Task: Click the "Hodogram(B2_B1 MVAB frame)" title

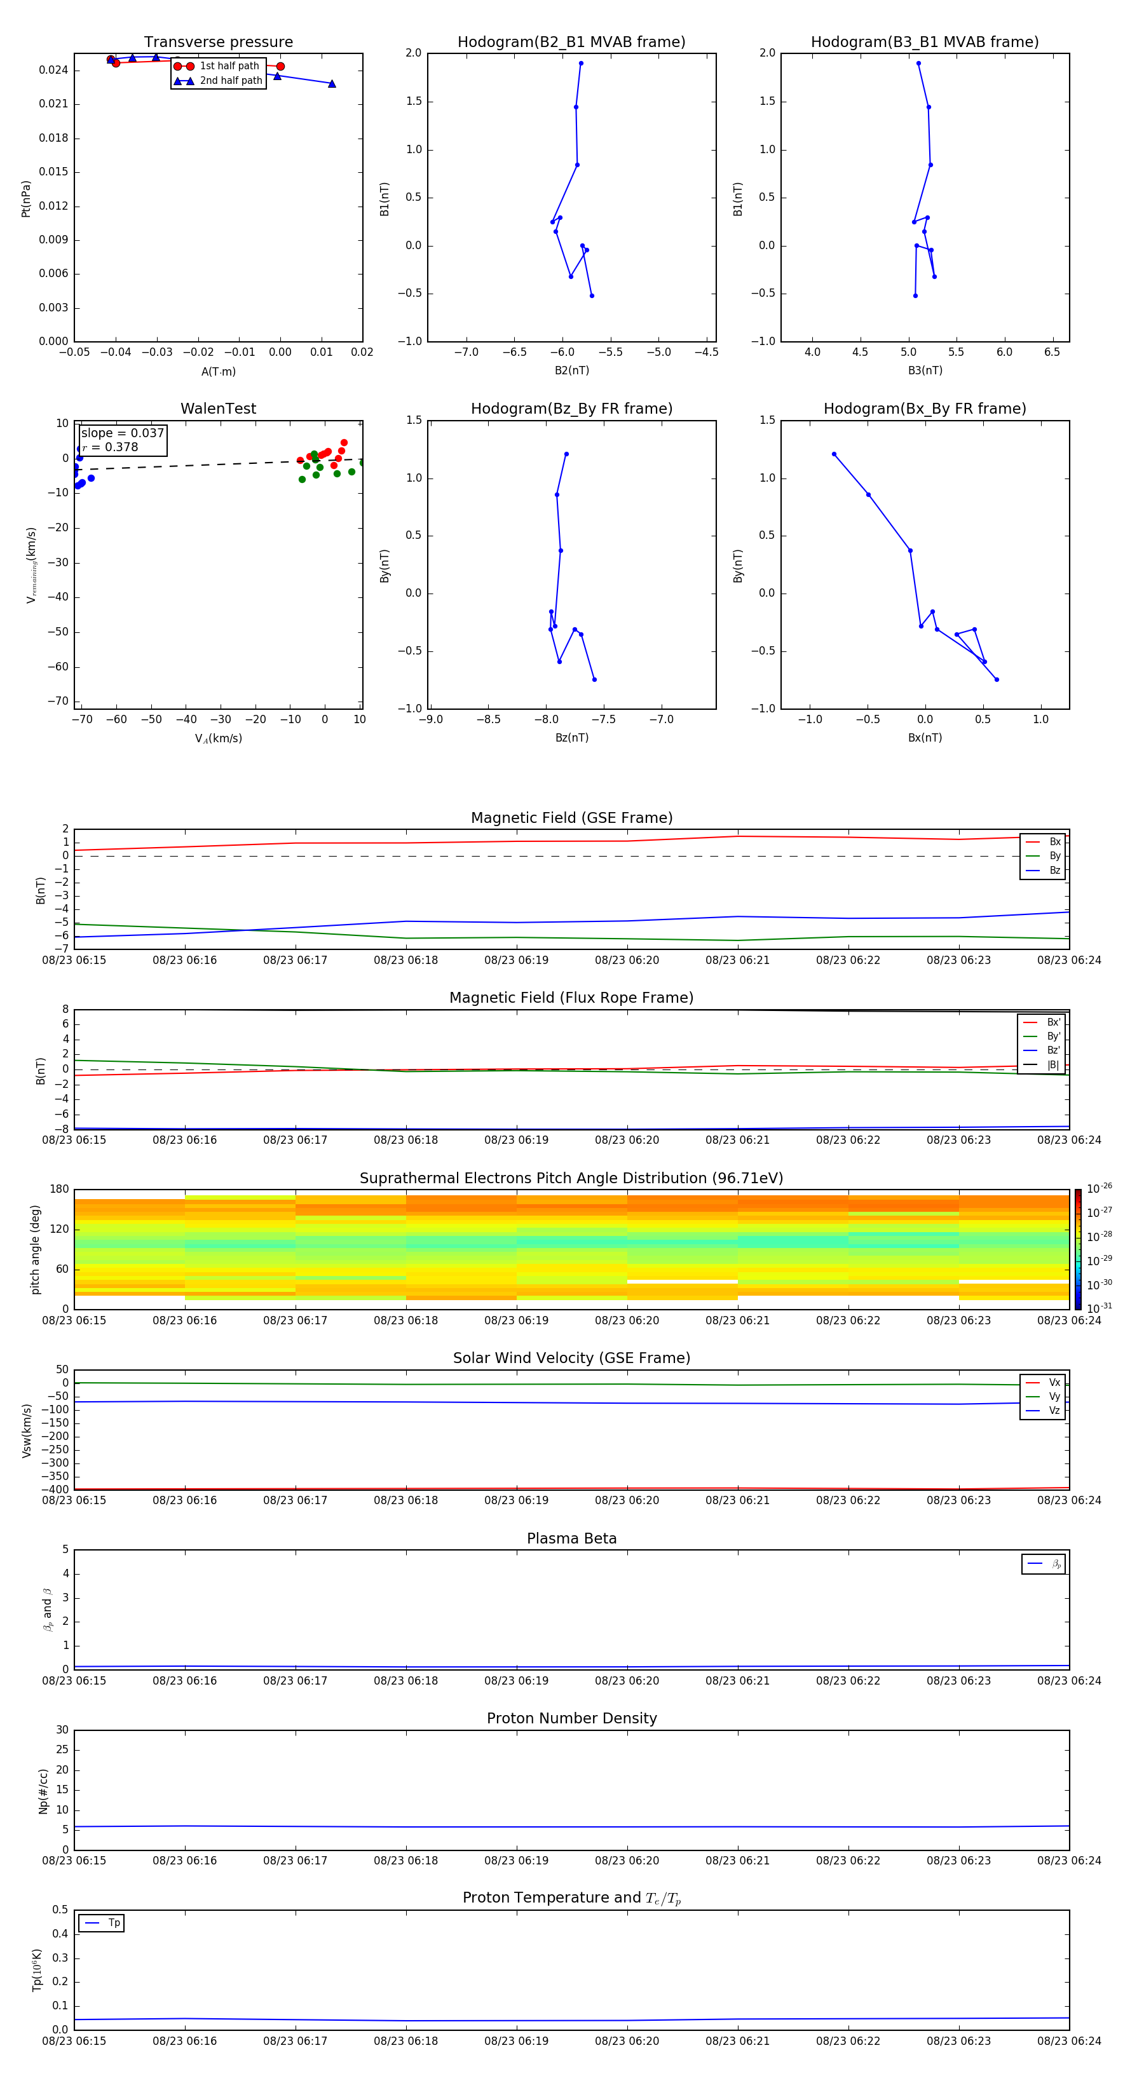Action: point(571,43)
